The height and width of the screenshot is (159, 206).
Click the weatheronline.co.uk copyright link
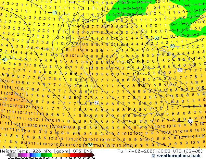tap(176, 156)
